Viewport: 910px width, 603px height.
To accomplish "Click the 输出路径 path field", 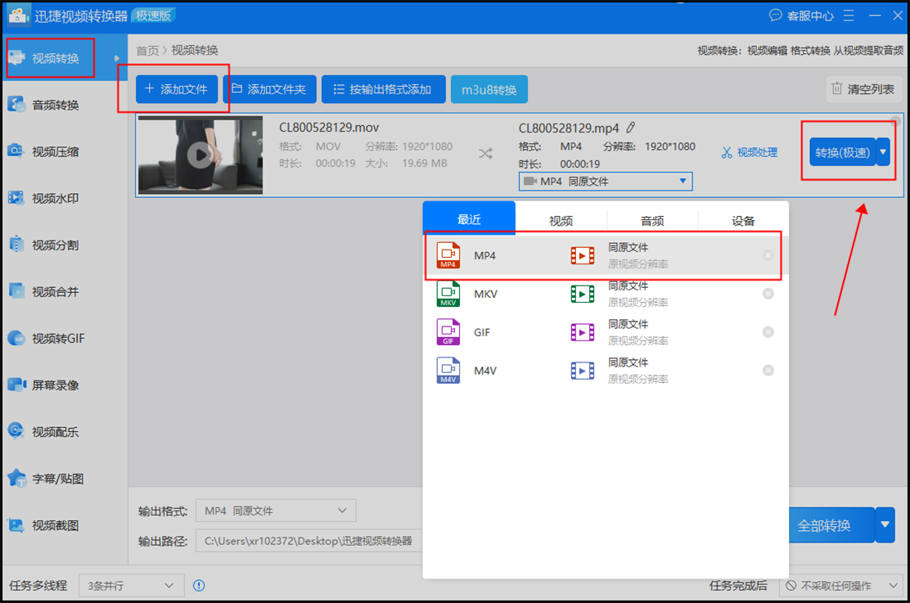I will coord(309,541).
